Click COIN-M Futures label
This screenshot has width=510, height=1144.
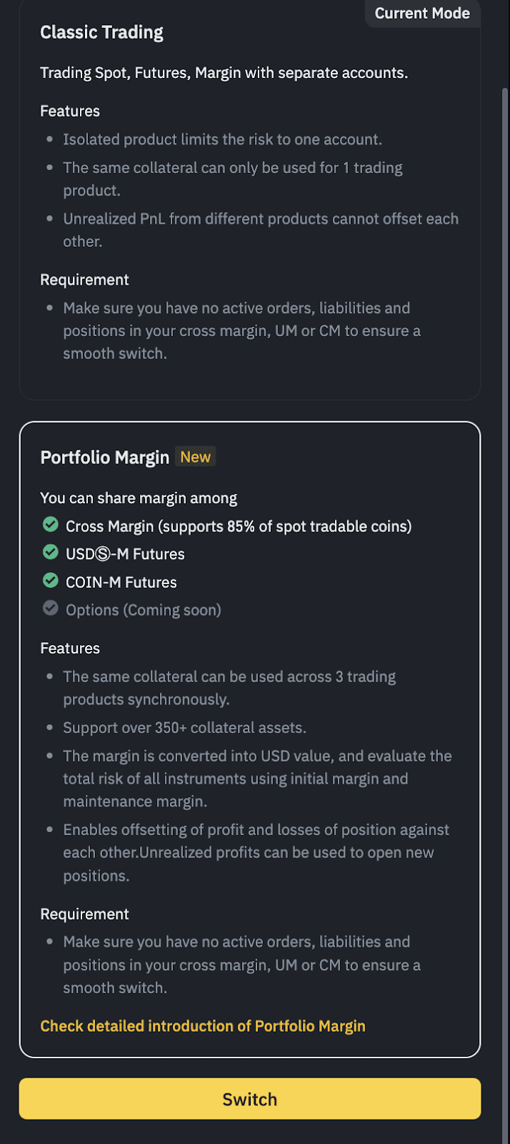click(121, 582)
